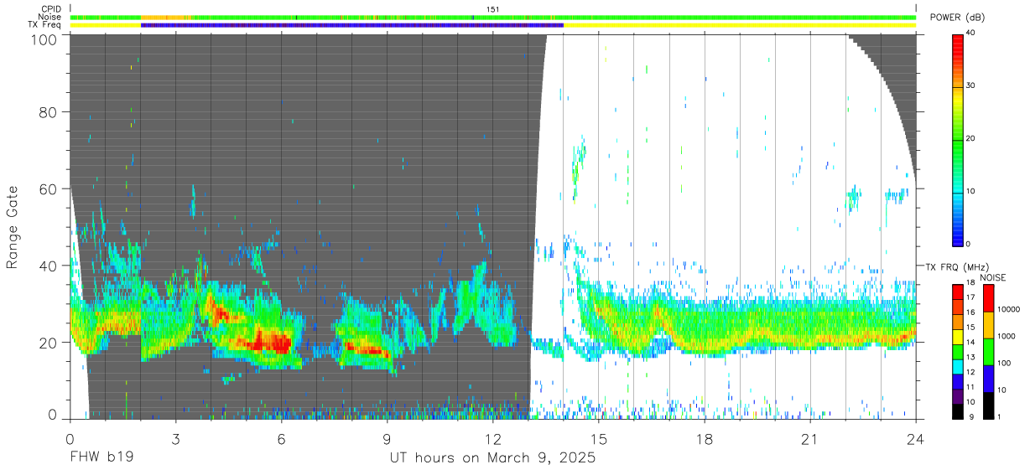Click the 'FHW b19' radar beam label
Image resolution: width=1030 pixels, height=475 pixels.
(x=101, y=457)
